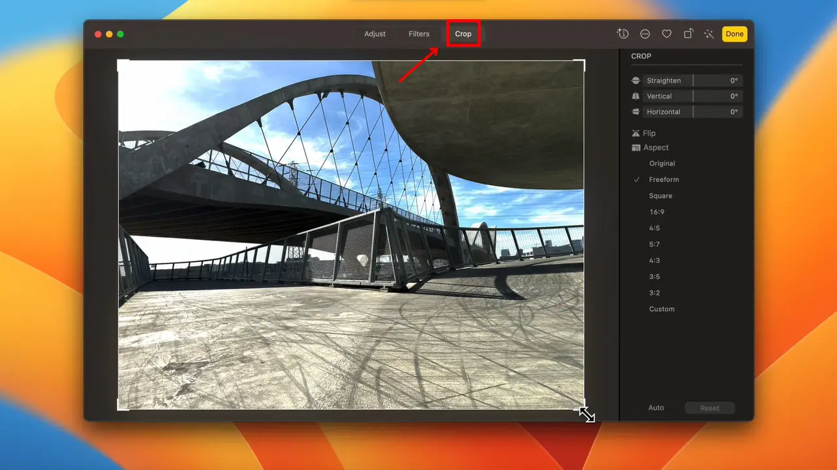Click the Flip icon to mirror the image
Viewport: 837px width, 470px height.
(x=635, y=133)
